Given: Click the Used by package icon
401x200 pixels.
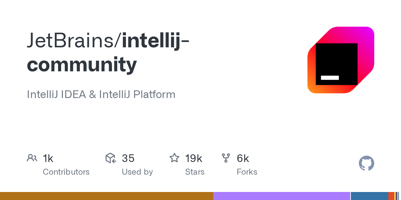Looking at the screenshot, I should tap(111, 158).
